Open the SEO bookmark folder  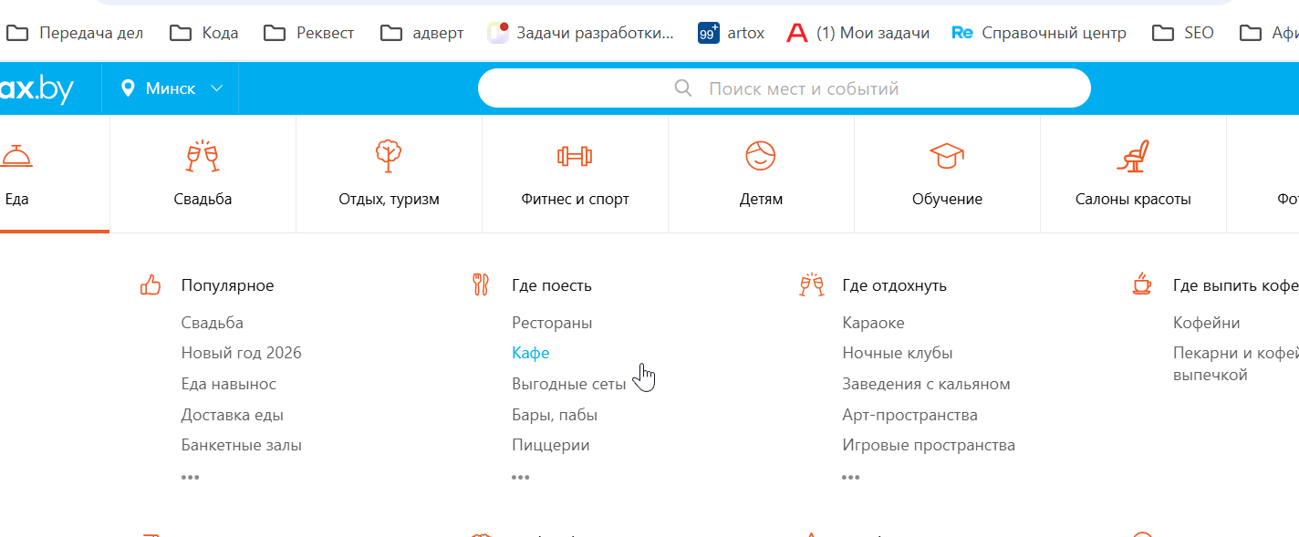click(1183, 33)
